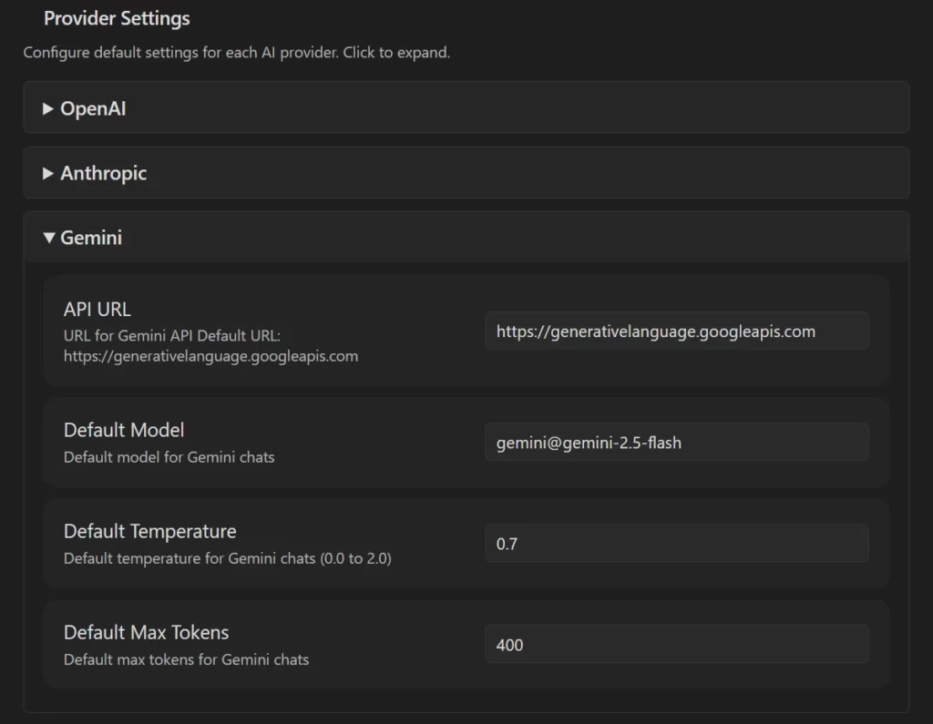Viewport: 933px width, 724px height.
Task: Click the default googleapis.com URL in the description
Action: [210, 356]
